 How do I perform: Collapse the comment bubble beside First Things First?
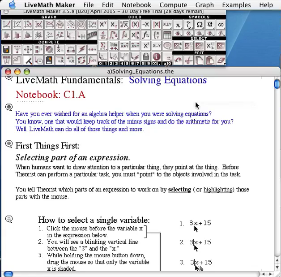[x=9, y=144]
